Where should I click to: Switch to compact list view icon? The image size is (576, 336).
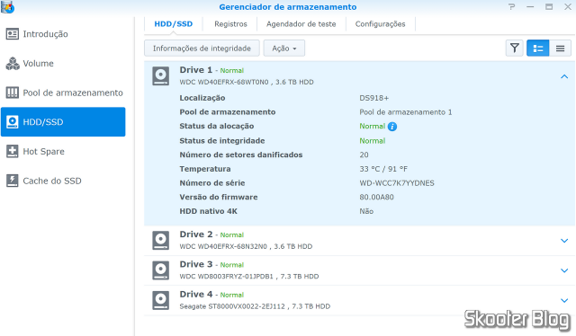click(x=560, y=48)
